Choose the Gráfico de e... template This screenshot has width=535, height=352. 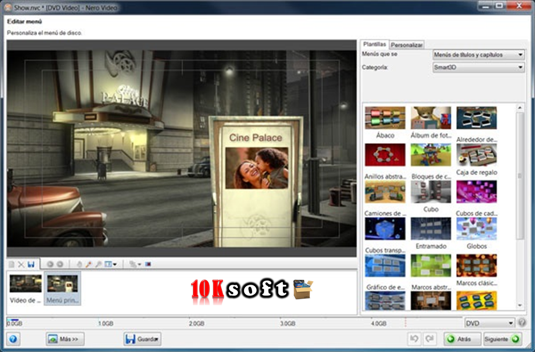pos(385,265)
